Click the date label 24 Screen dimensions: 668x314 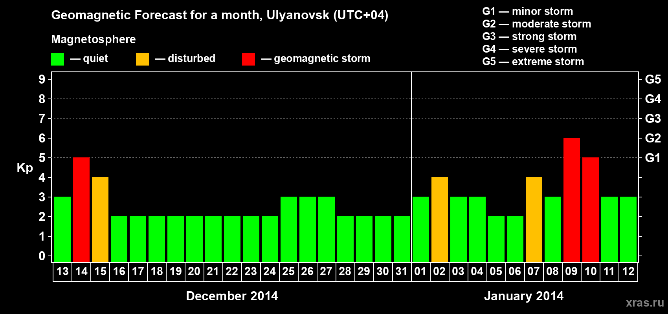[x=270, y=272]
